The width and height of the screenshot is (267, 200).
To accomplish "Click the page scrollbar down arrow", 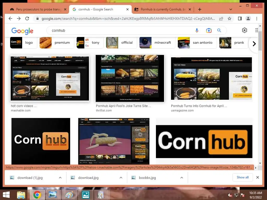I will tap(260, 163).
